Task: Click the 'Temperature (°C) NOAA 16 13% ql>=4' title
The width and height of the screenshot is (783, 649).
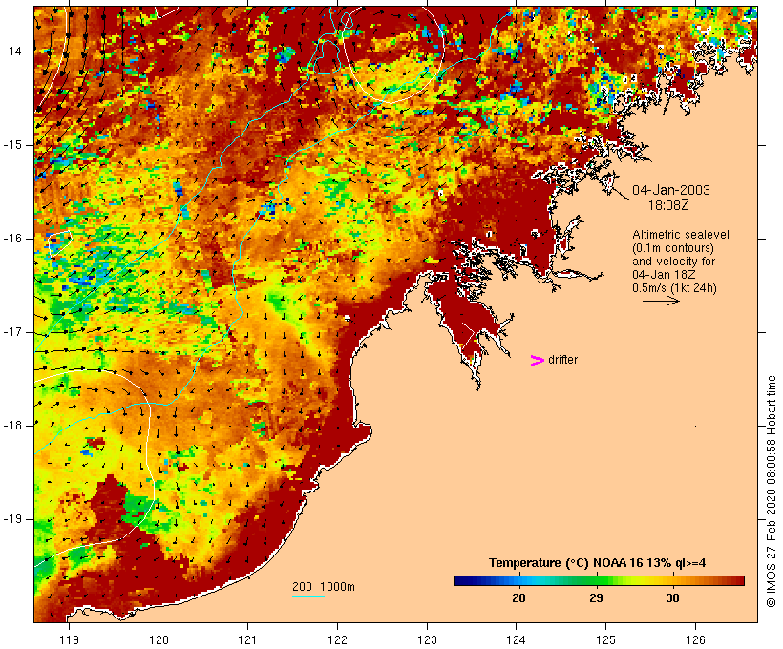Action: pyautogui.click(x=597, y=563)
